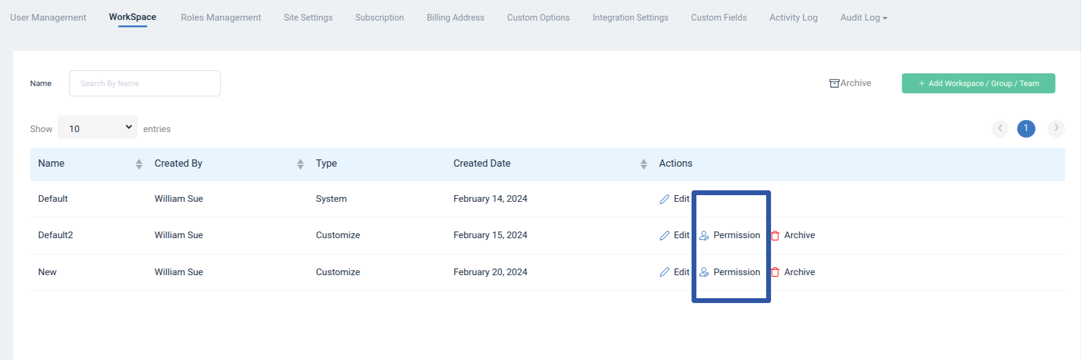Click the System type cell
This screenshot has width=1081, height=360.
pyautogui.click(x=331, y=199)
